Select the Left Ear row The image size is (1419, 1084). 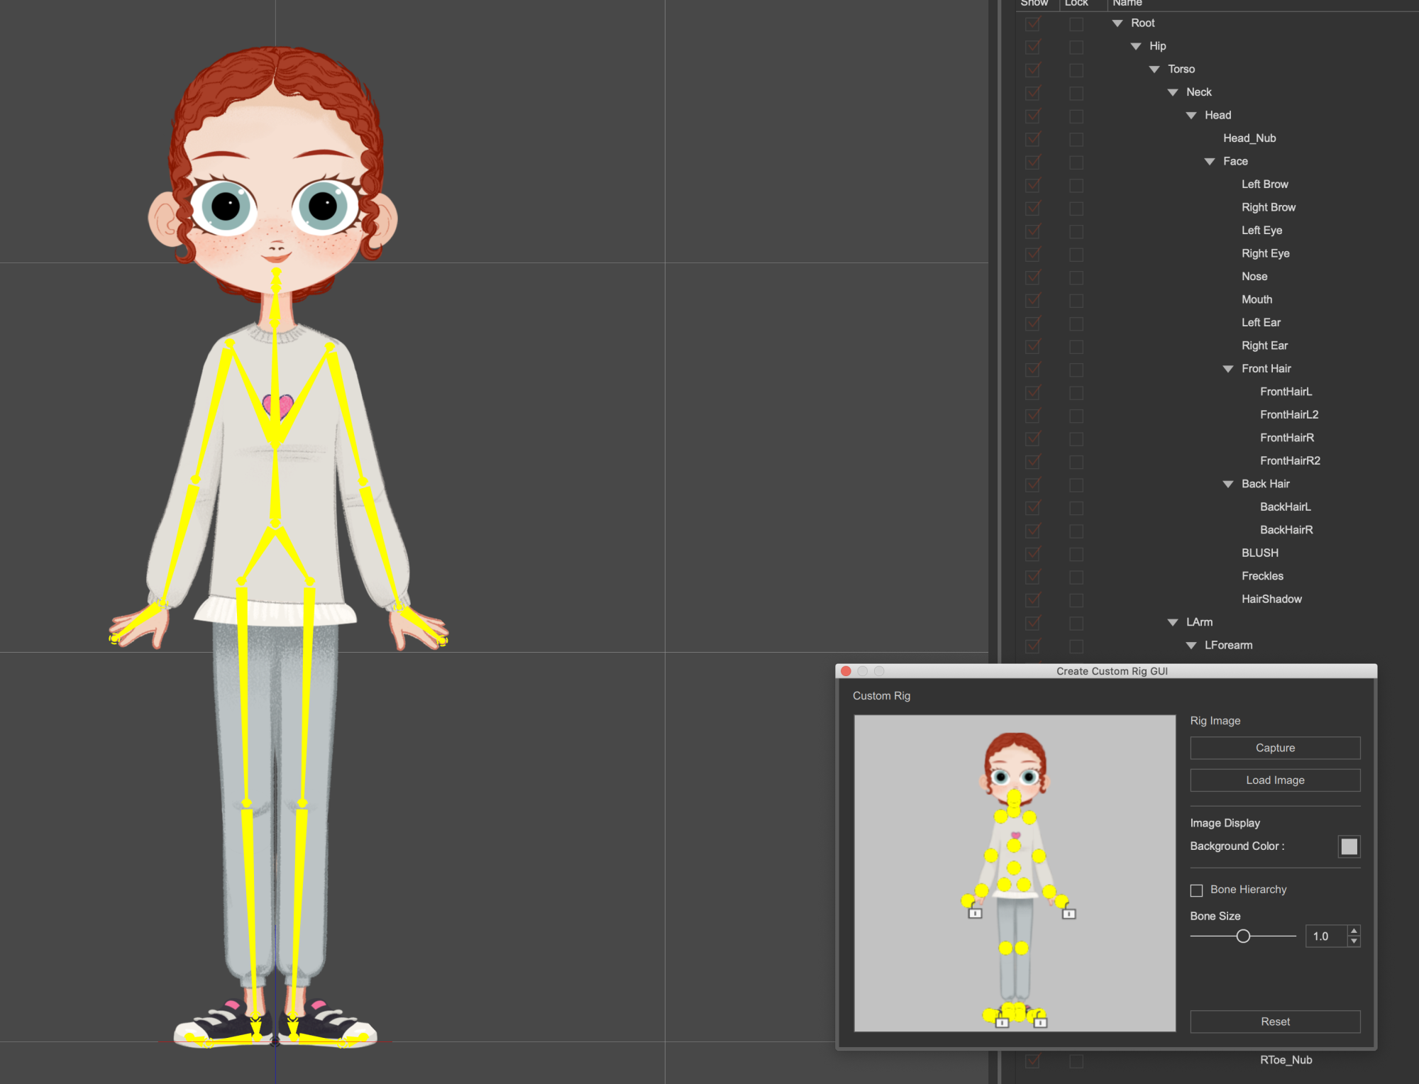coord(1261,323)
